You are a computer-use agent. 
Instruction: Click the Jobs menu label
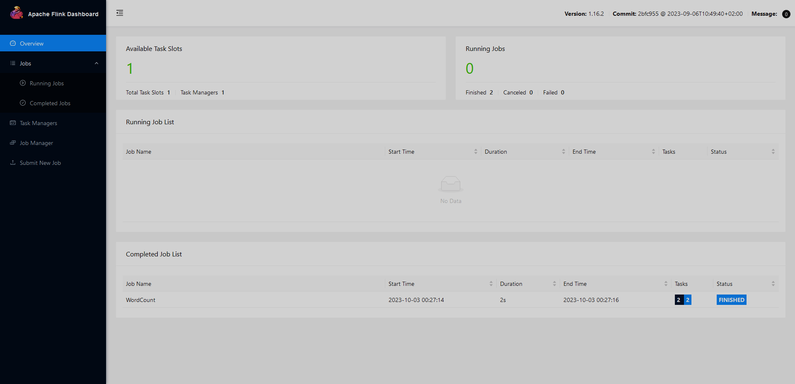point(25,63)
